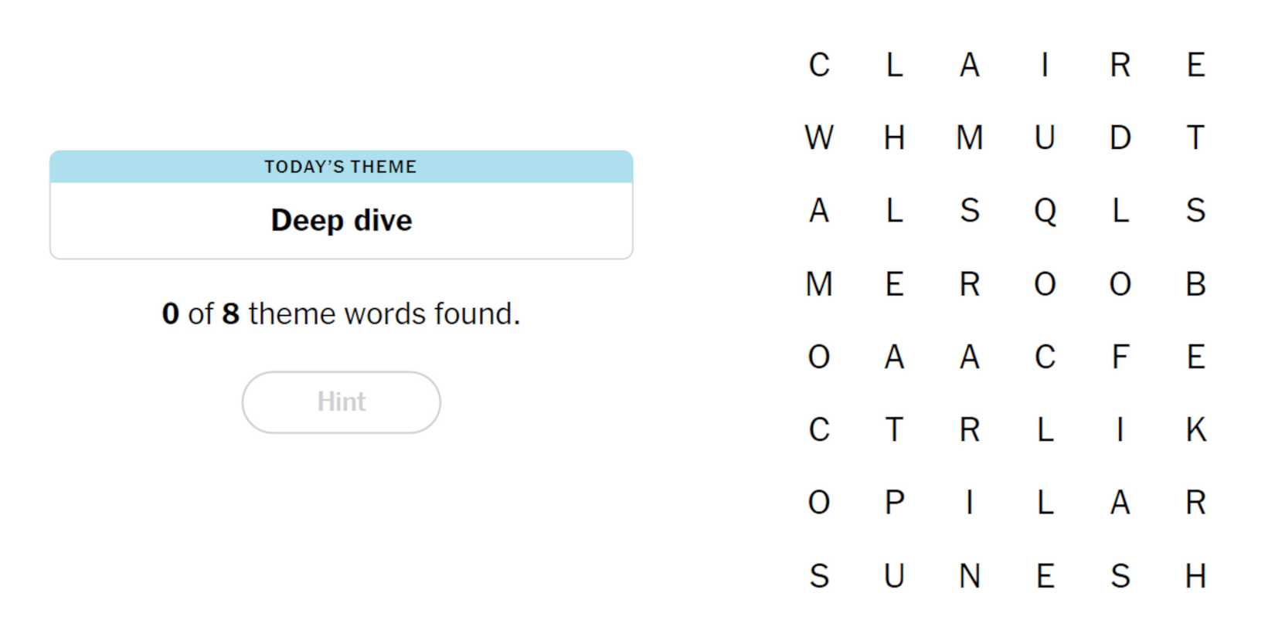The image size is (1275, 637).
Task: Tap the letter B in the grid
Action: click(x=1195, y=284)
